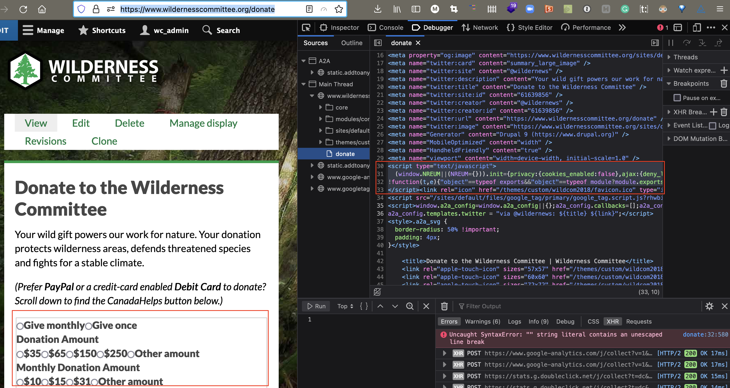Click the blackbox source icon below the code
Screen dimensions: 730x388
pos(377,292)
